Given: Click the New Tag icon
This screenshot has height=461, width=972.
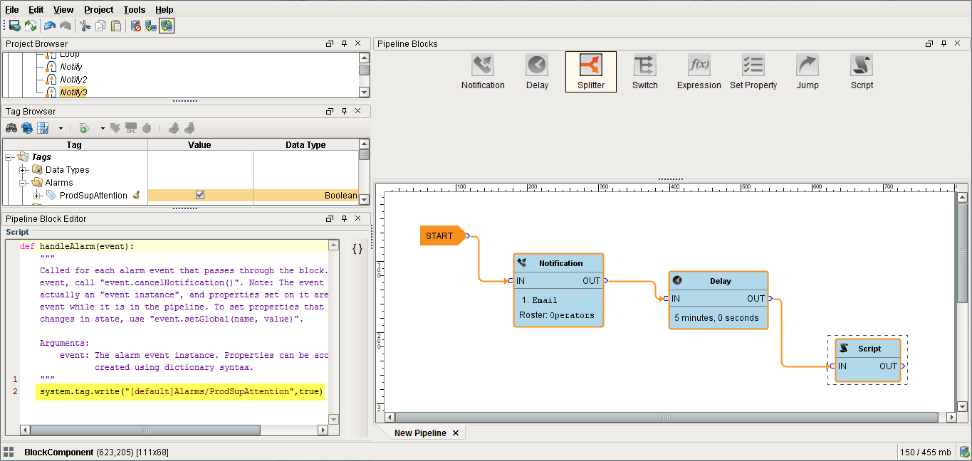Looking at the screenshot, I should pyautogui.click(x=84, y=128).
